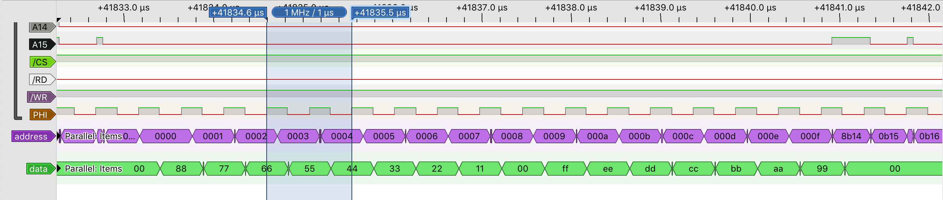Click the address decoder label
Image resolution: width=943 pixels, height=200 pixels.
point(32,136)
